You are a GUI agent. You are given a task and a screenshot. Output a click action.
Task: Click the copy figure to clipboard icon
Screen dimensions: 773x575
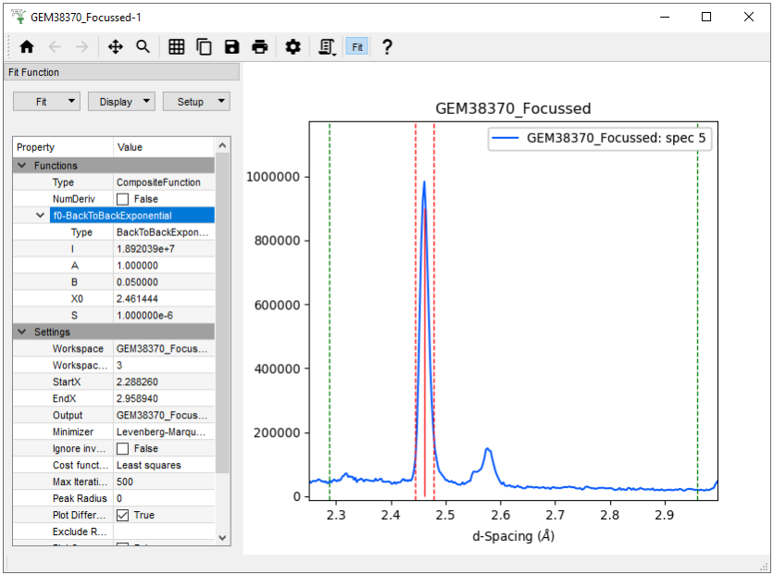pyautogui.click(x=204, y=47)
